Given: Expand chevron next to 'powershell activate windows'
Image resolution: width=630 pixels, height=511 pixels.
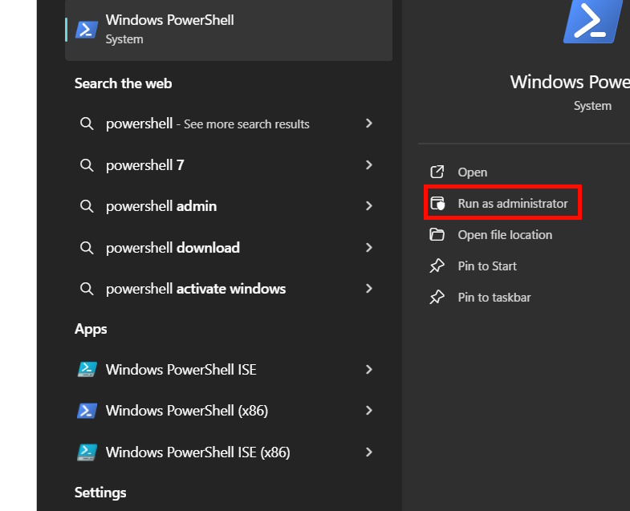Looking at the screenshot, I should 369,289.
